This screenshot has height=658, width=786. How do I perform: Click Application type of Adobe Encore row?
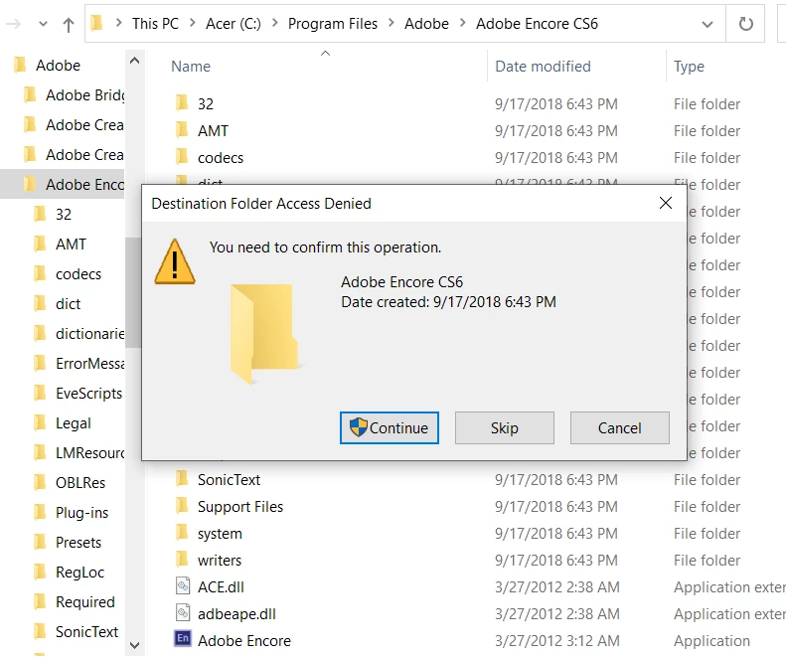[711, 640]
